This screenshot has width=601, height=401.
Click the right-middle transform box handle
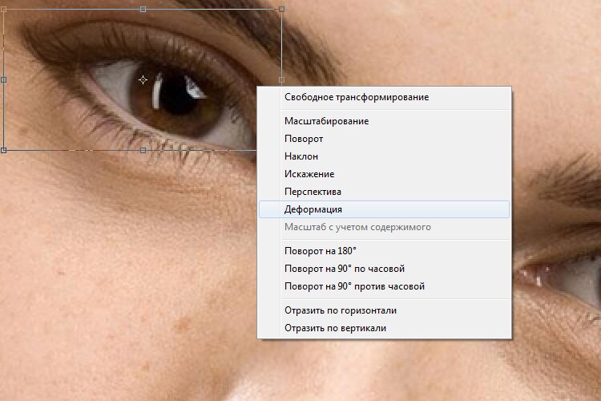(282, 80)
